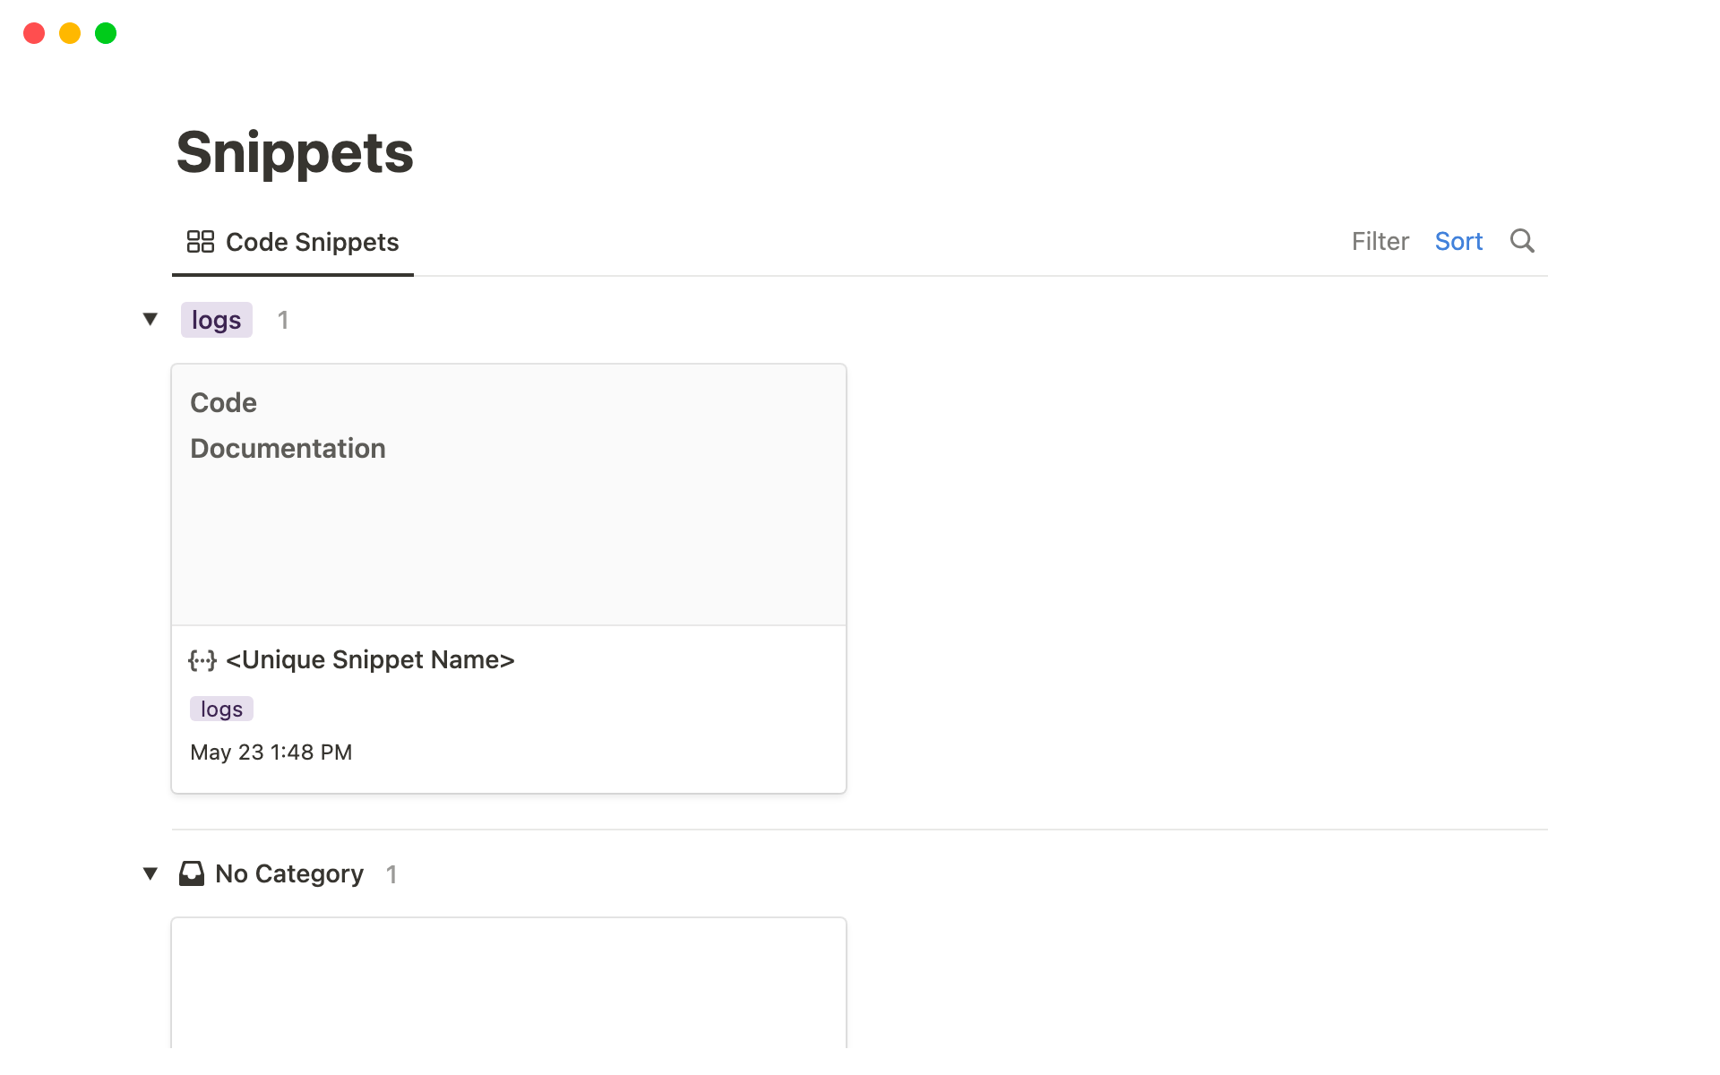Click the logs tag on the snippet card

pos(221,709)
